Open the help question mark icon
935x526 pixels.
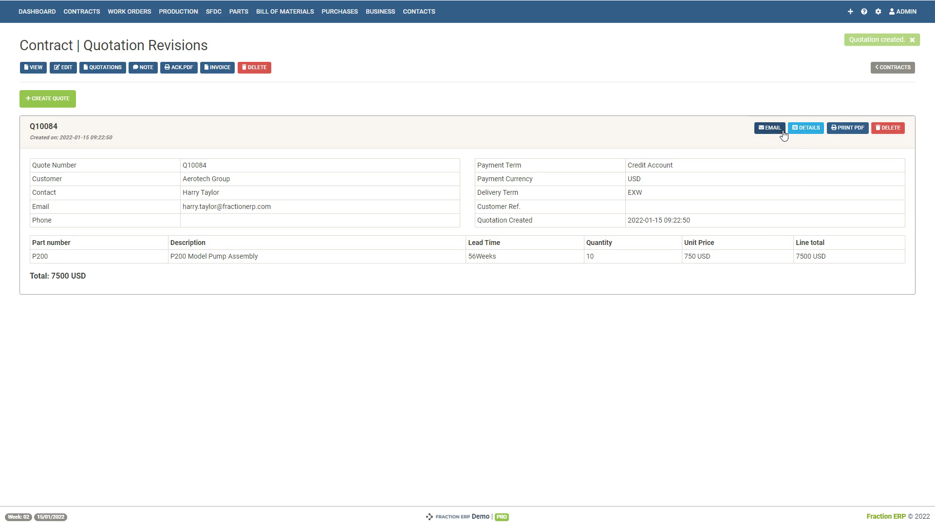864,11
